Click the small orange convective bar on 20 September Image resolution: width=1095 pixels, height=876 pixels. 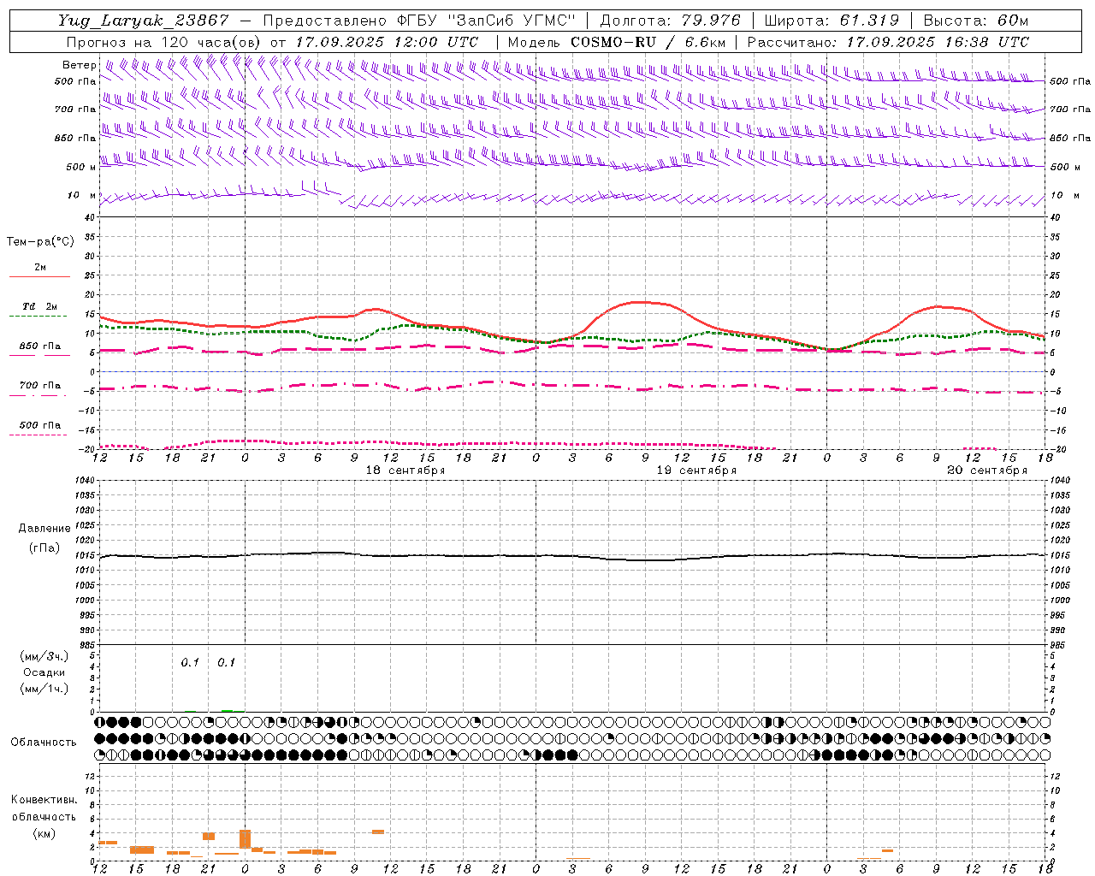[x=887, y=850]
